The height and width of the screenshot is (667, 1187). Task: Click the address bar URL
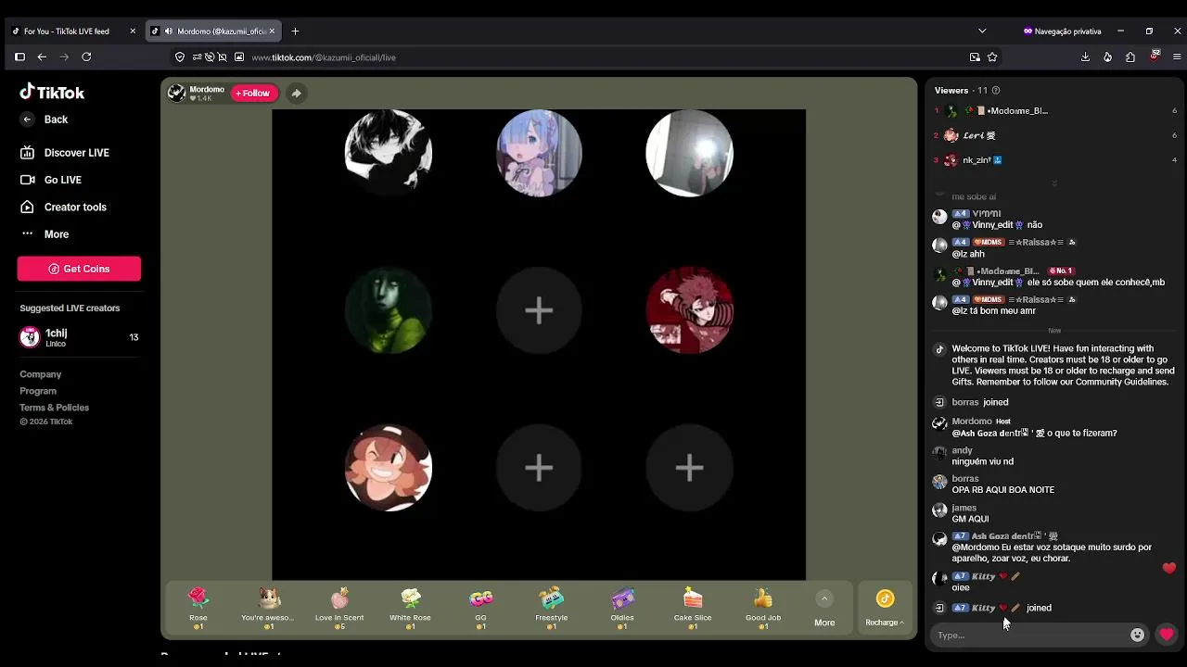tap(324, 57)
